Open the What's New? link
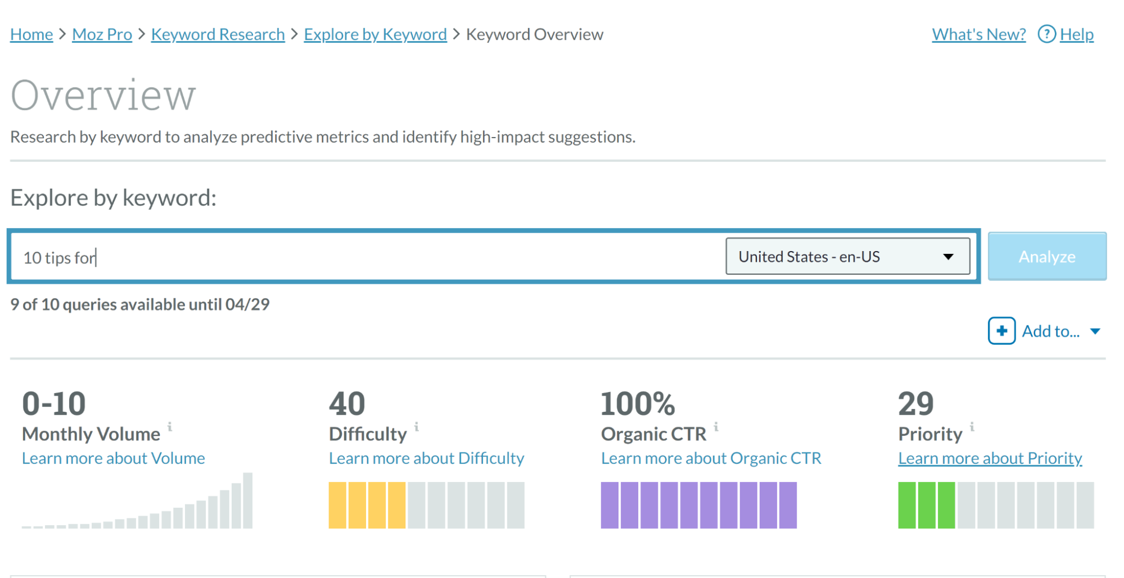This screenshot has height=578, width=1124. pos(978,34)
